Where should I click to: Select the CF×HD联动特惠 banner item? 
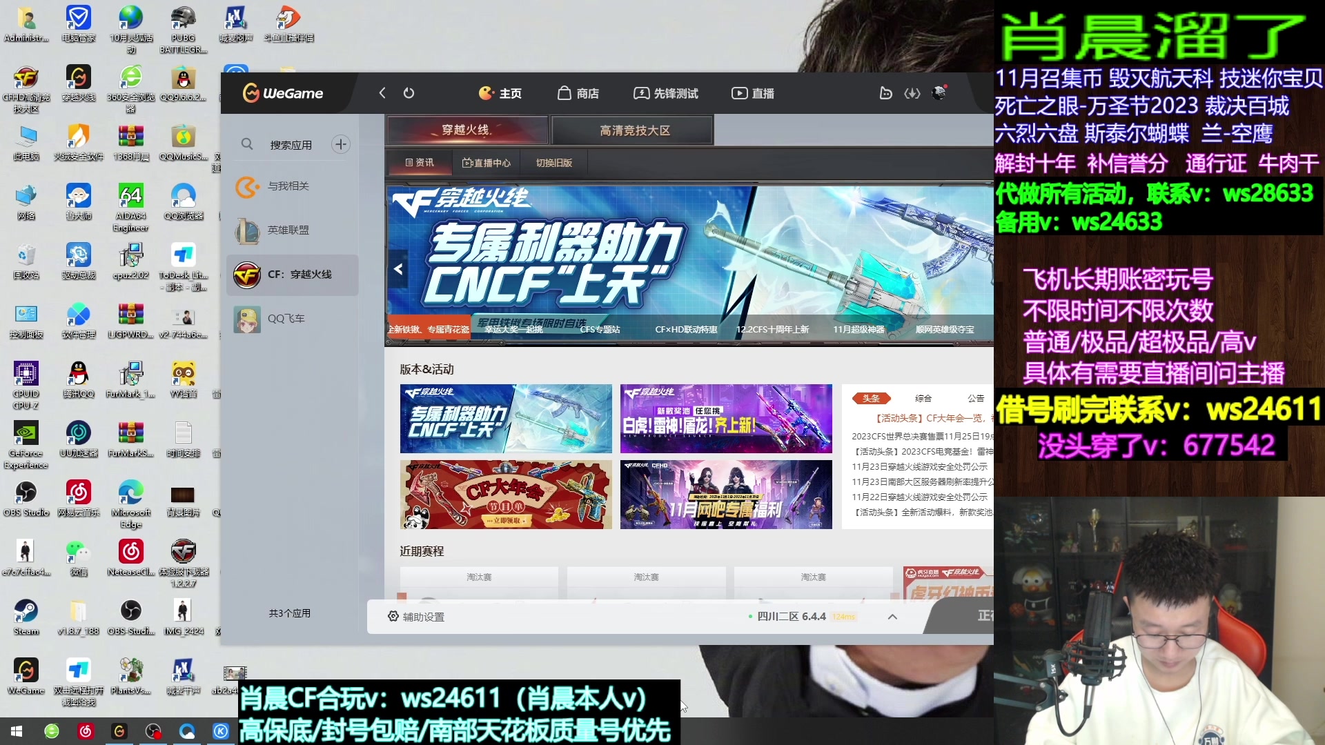tap(686, 330)
